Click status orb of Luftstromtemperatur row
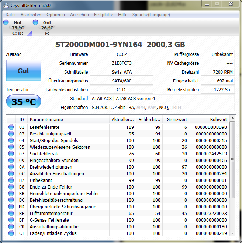The height and width of the screenshot is (243, 242). (x=11, y=213)
